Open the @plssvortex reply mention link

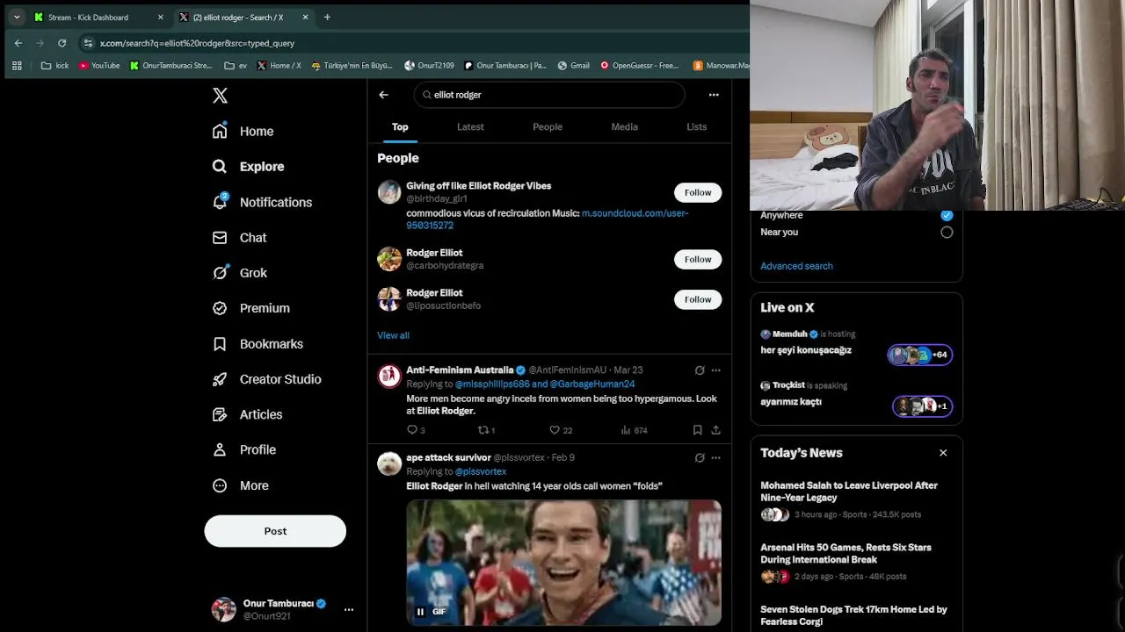click(x=481, y=471)
